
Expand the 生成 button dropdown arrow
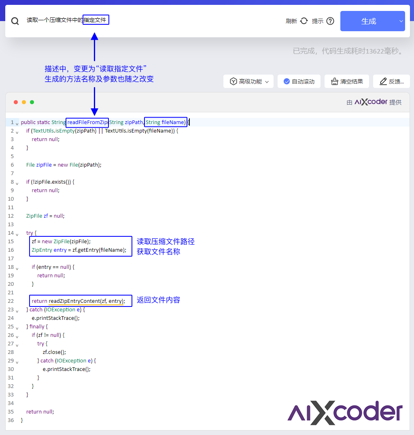tap(401, 21)
